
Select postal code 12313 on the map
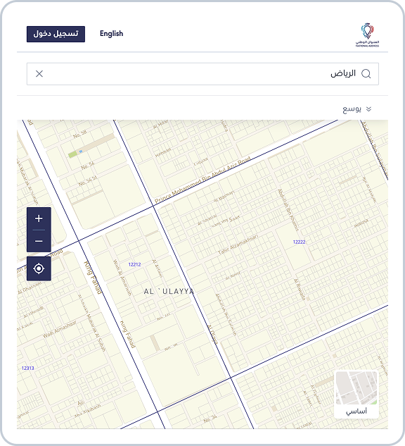pyautogui.click(x=28, y=368)
